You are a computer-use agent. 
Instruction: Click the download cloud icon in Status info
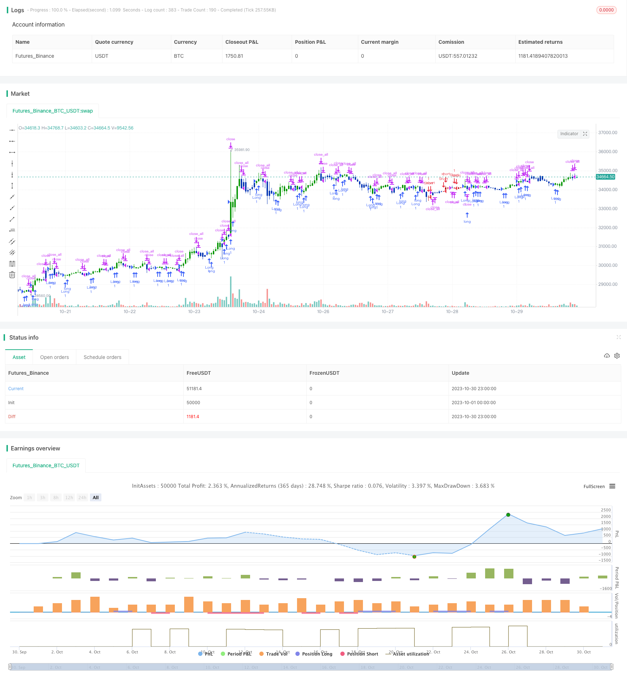point(607,356)
